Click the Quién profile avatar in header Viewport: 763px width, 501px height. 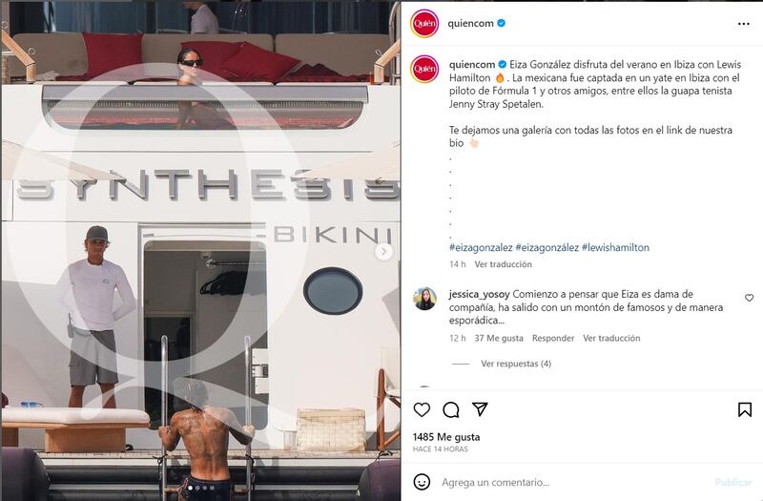424,23
